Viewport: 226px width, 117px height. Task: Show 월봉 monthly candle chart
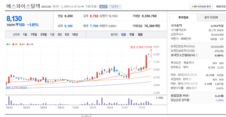[x=140, y=34]
